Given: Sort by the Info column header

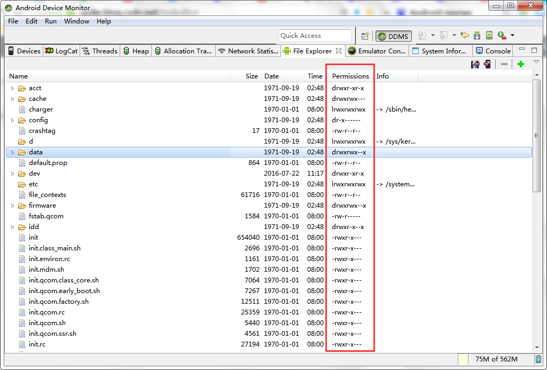Looking at the screenshot, I should click(395, 76).
